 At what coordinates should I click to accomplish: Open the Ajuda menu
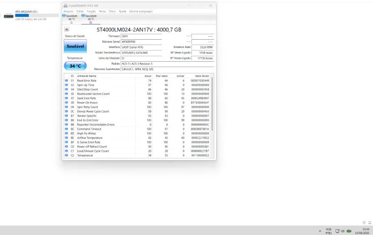point(123,11)
